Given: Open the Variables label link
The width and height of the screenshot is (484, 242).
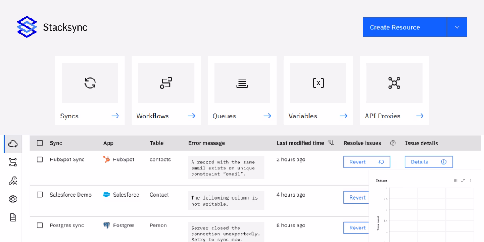Looking at the screenshot, I should coord(303,116).
